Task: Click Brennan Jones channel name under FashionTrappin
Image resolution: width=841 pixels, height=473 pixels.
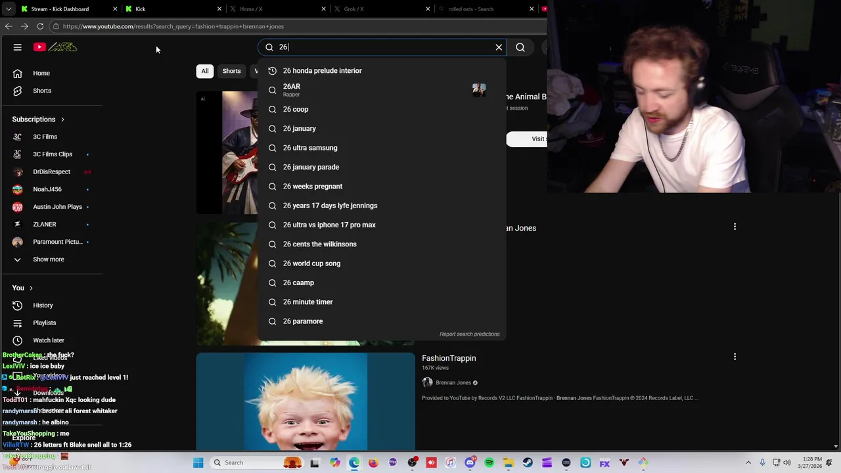Action: pos(453,383)
